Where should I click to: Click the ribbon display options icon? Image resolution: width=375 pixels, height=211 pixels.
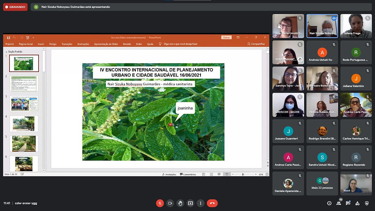click(238, 38)
